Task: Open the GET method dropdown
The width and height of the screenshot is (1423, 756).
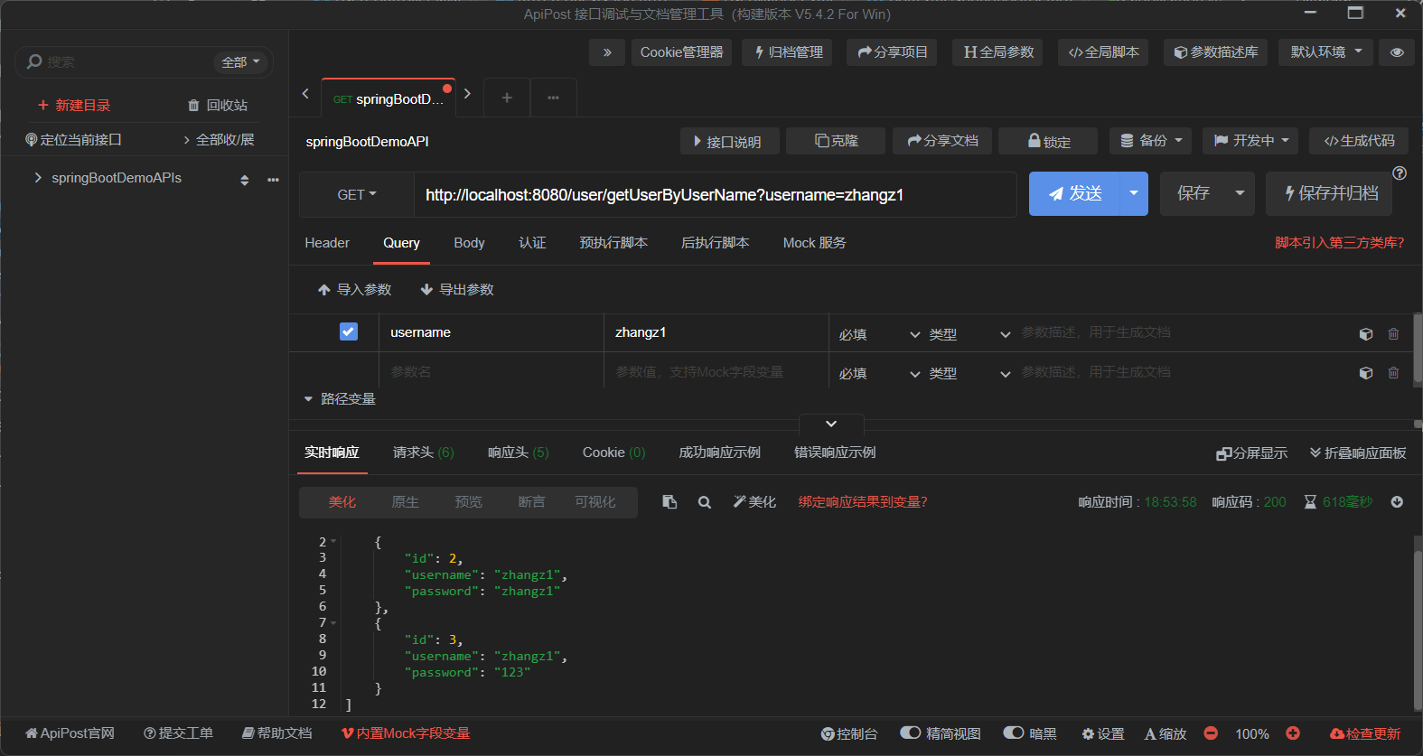Action: tap(357, 195)
